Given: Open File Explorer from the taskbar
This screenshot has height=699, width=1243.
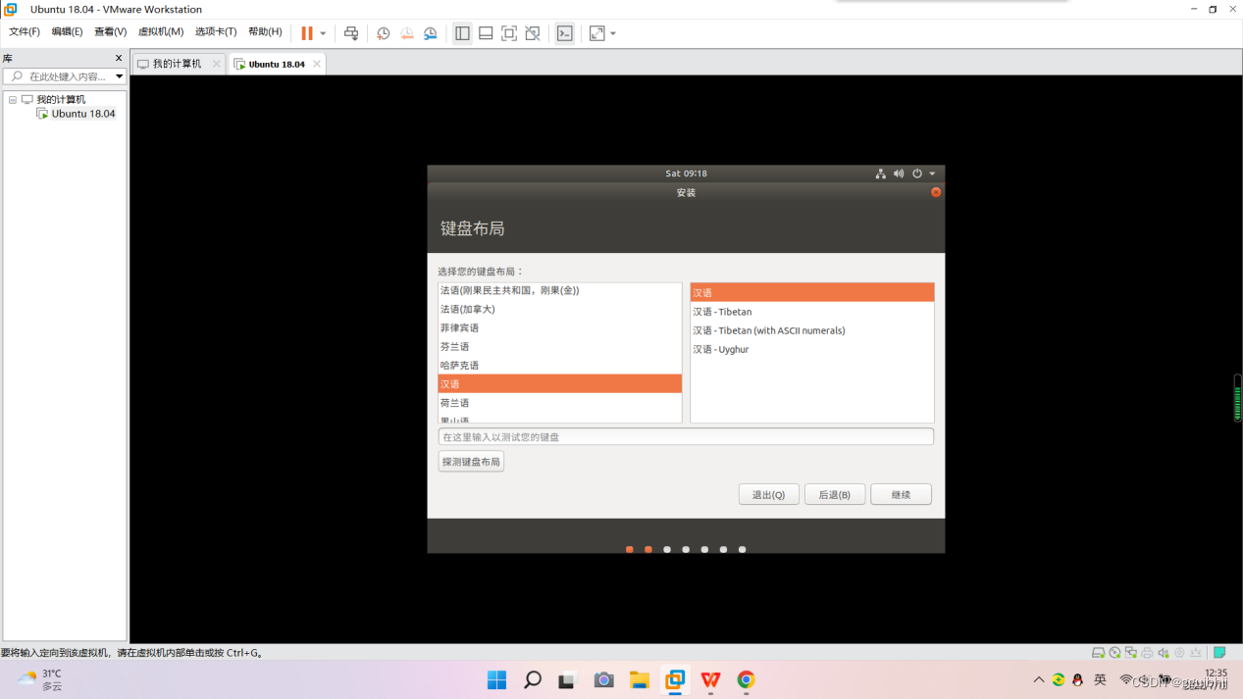Looking at the screenshot, I should (640, 679).
